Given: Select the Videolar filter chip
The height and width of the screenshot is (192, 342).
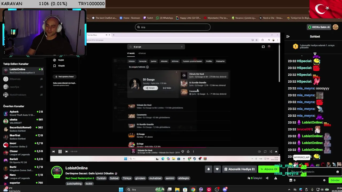Looking at the screenshot, I should 132,61.
